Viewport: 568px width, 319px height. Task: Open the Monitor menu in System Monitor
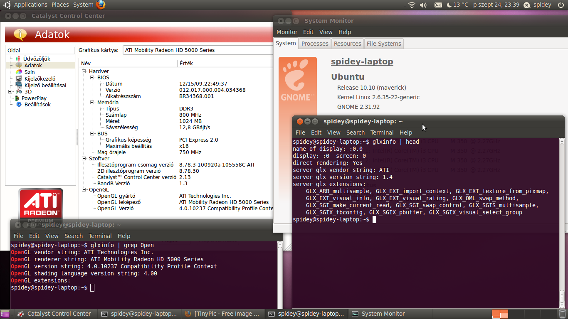(x=287, y=32)
